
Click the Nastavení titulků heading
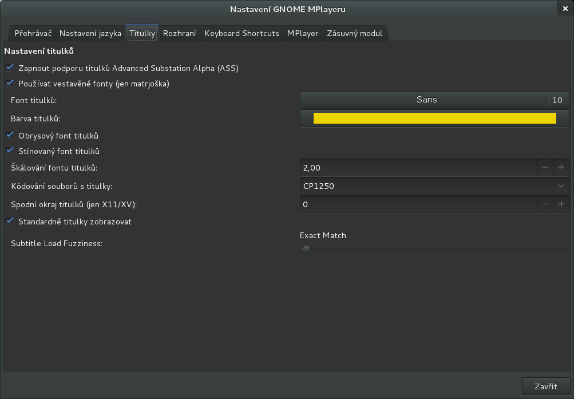39,52
